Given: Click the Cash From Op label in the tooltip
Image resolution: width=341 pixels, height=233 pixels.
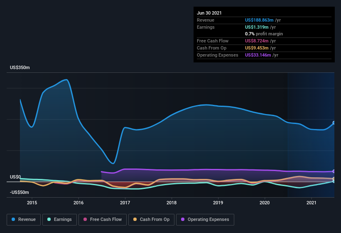Looking at the screenshot, I should [211, 48].
